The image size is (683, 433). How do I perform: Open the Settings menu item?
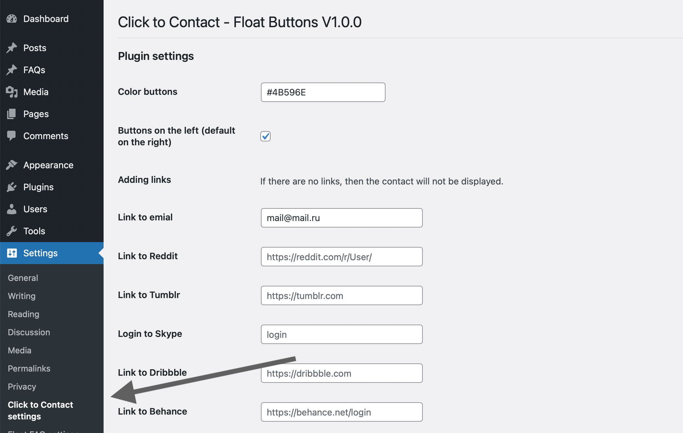[40, 253]
